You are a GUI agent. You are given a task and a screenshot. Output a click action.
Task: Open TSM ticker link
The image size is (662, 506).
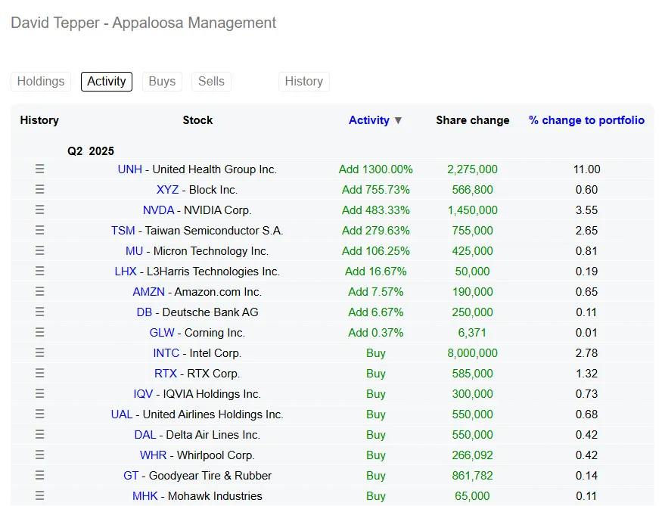[x=123, y=231]
